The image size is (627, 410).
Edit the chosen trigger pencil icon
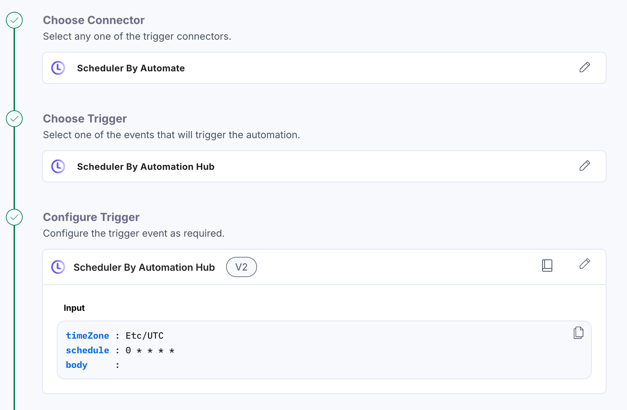(x=585, y=166)
